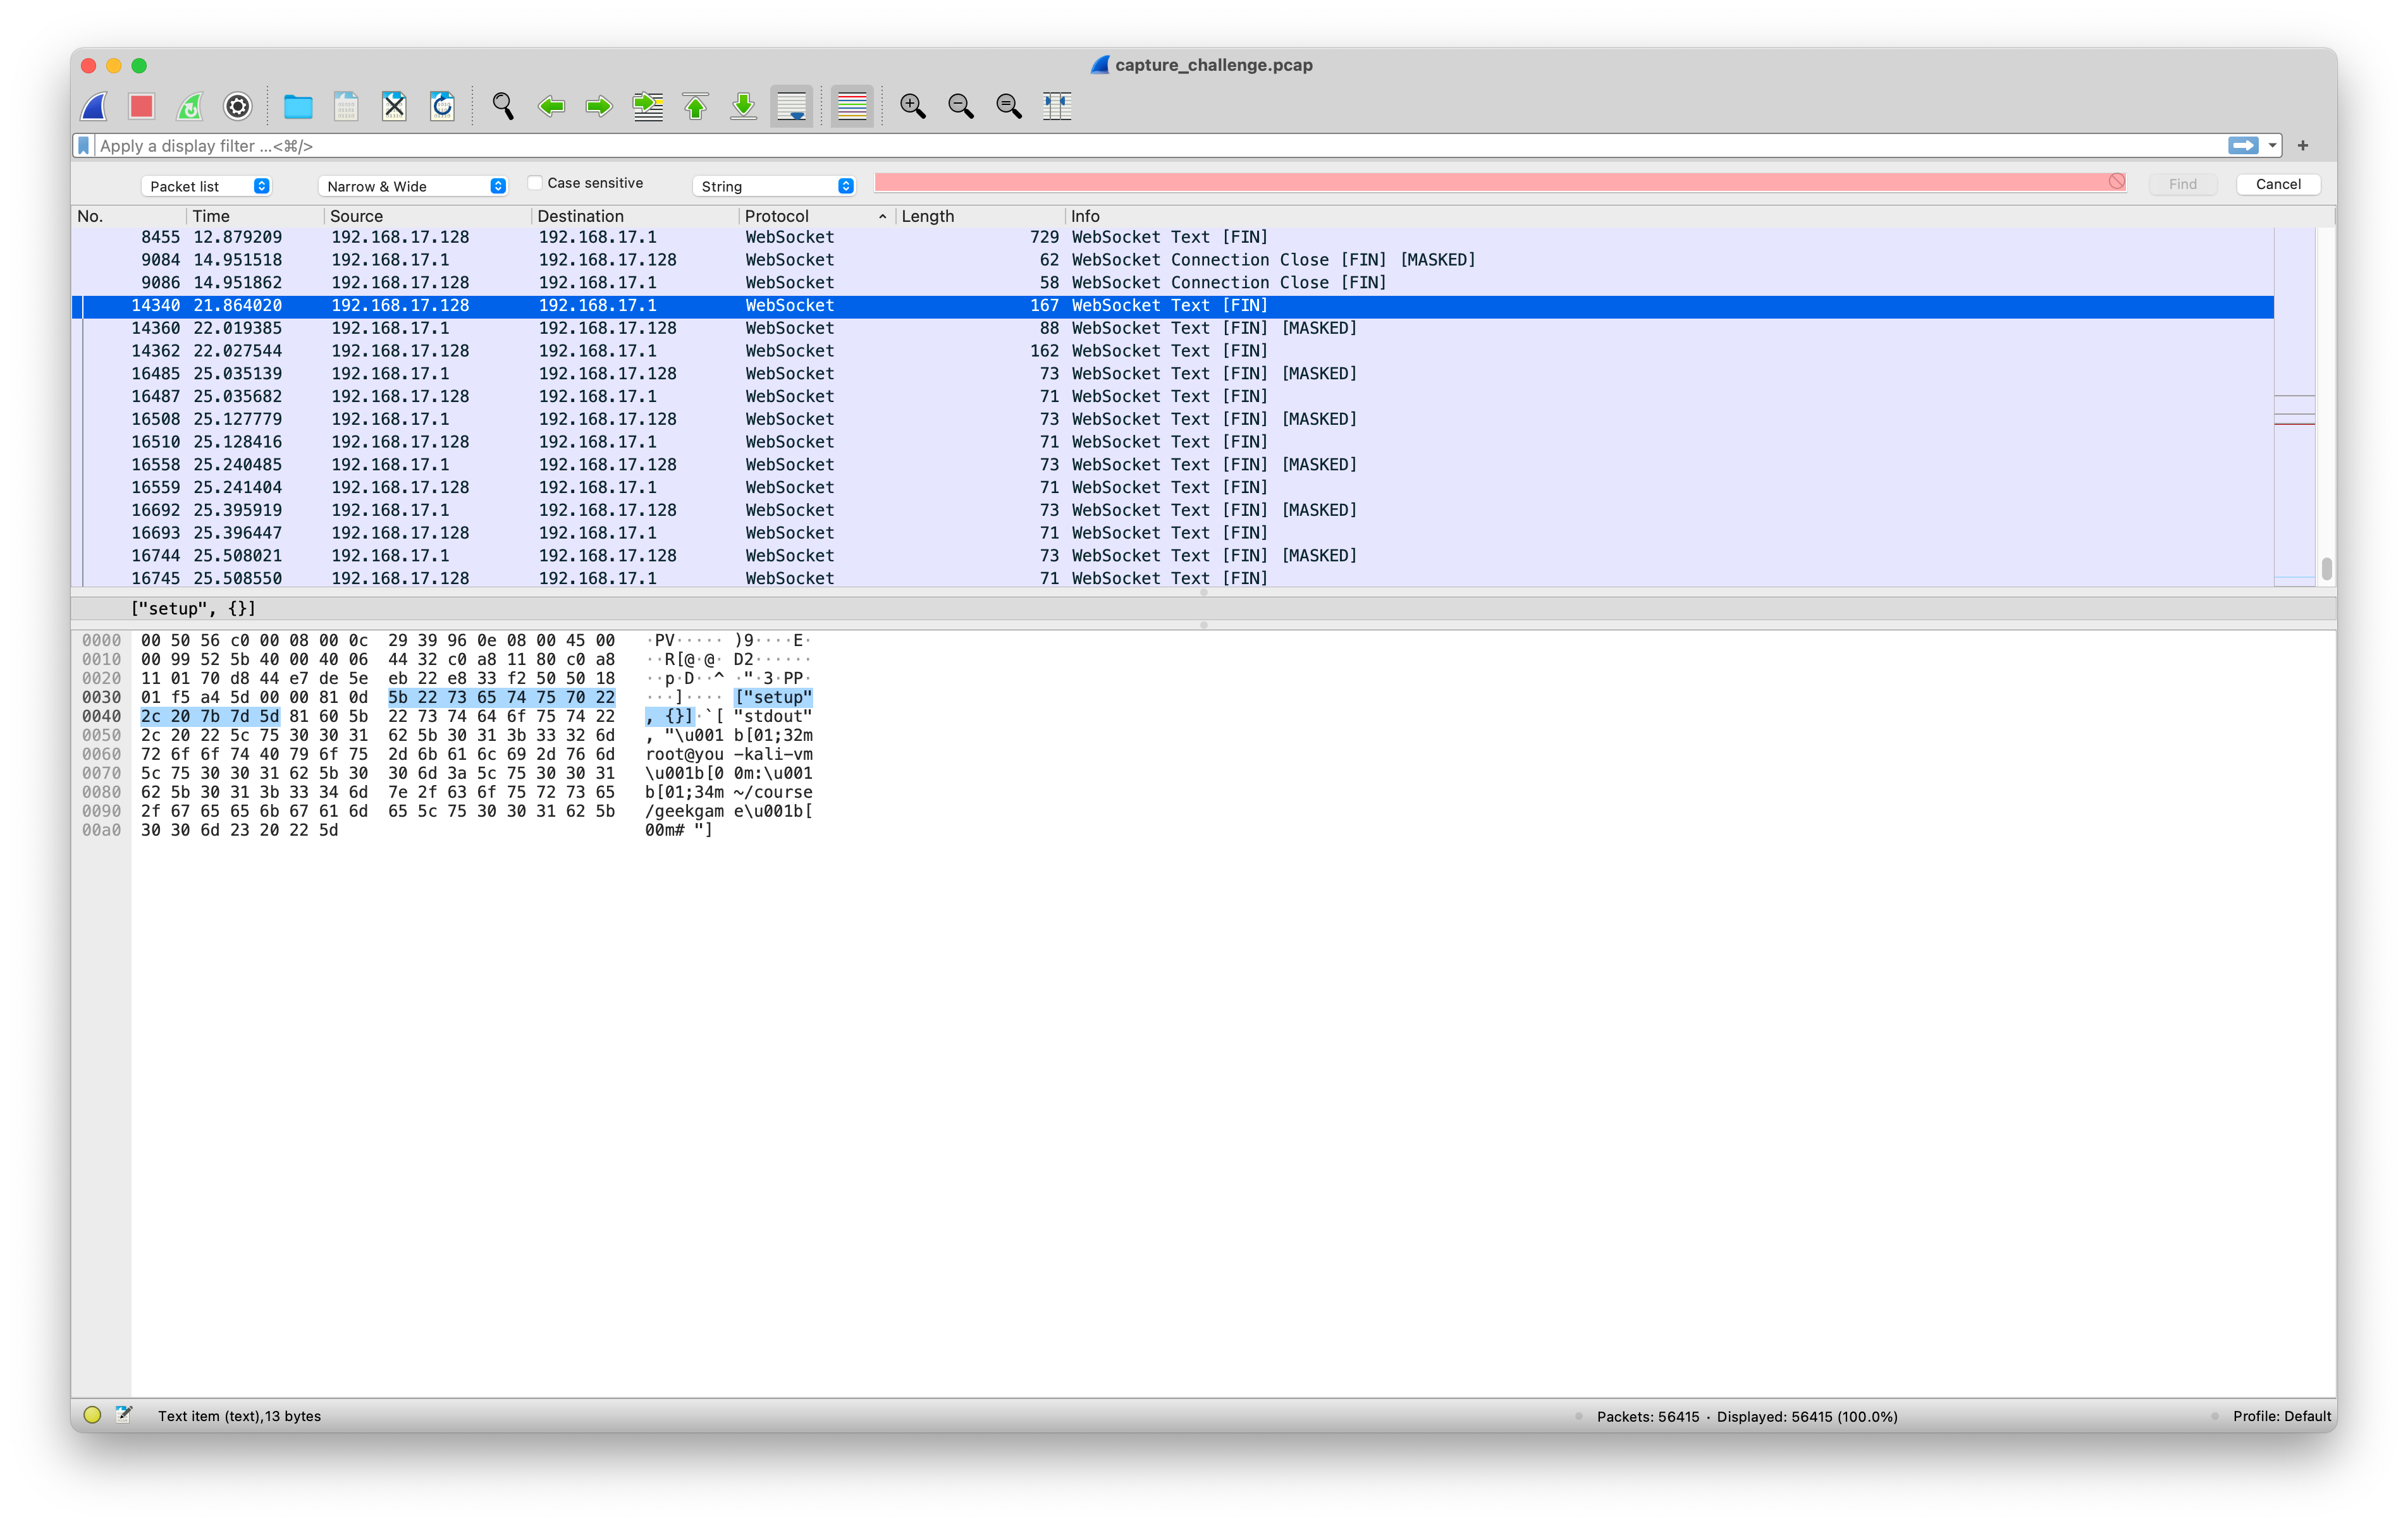This screenshot has width=2408, height=1526.
Task: Select packet 14360 with length 88
Action: pyautogui.click(x=1173, y=328)
